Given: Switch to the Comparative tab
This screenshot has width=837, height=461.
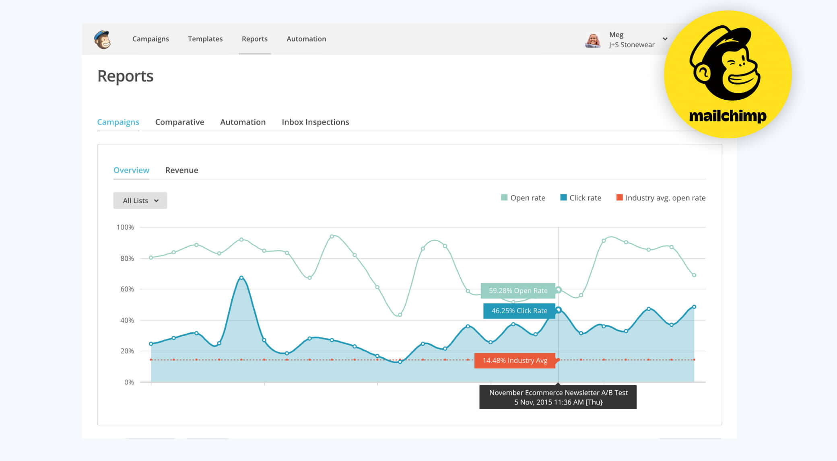Looking at the screenshot, I should [x=179, y=122].
